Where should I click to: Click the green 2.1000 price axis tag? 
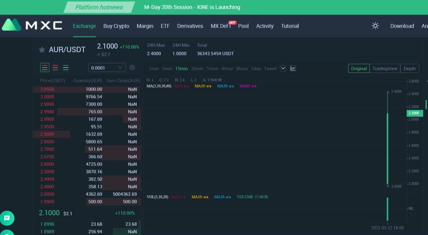[414, 113]
